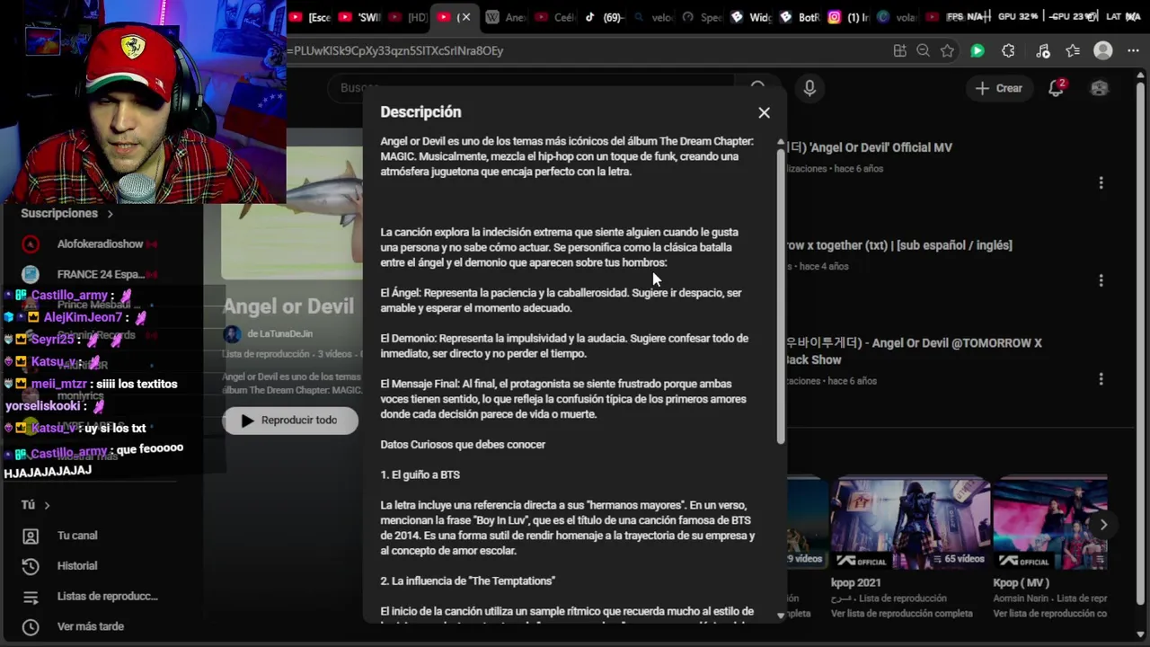Switch to the 'velo' search tab
The height and width of the screenshot is (647, 1150).
click(x=652, y=17)
